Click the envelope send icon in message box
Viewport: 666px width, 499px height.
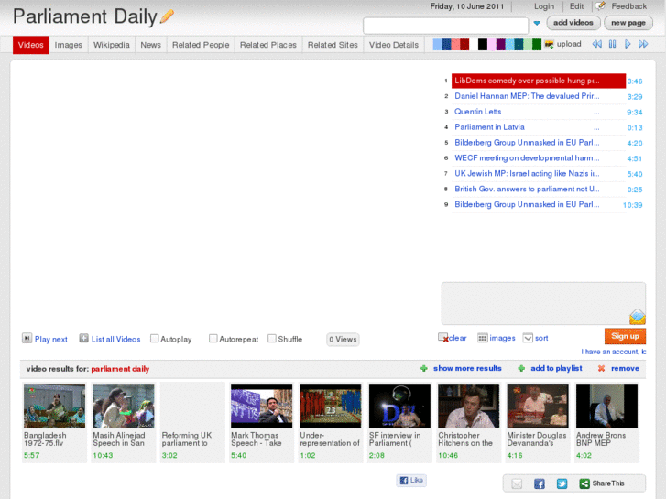coord(638,317)
